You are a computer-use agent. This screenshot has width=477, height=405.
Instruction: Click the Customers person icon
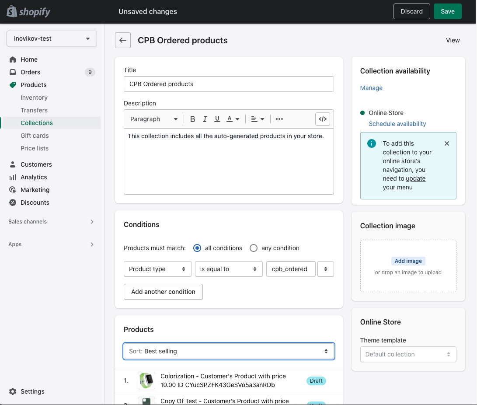point(13,164)
